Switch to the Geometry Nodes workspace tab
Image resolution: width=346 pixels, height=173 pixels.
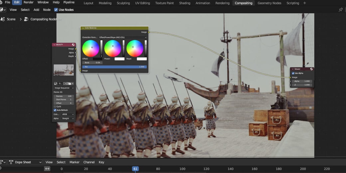point(269,3)
